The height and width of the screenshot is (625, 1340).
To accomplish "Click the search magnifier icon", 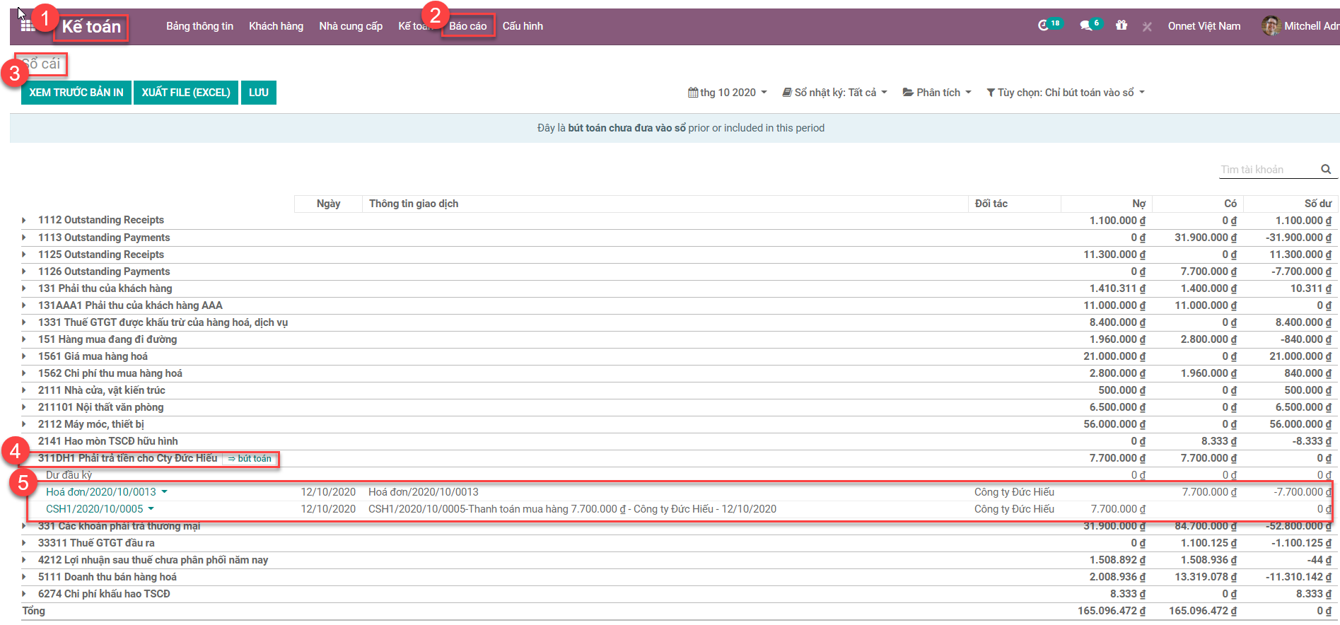I will [1326, 169].
